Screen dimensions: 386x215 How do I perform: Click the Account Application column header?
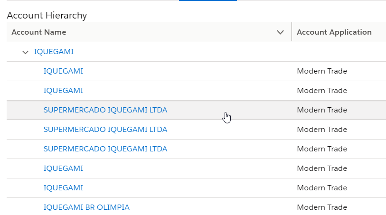click(334, 32)
